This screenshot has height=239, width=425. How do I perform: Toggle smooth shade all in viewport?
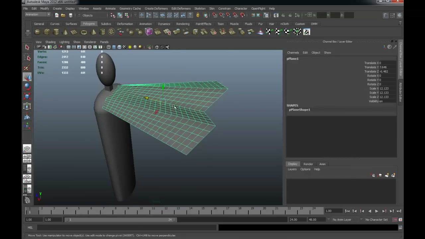pos(114,47)
